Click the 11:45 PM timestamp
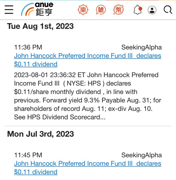176x180 pixels. [28, 155]
